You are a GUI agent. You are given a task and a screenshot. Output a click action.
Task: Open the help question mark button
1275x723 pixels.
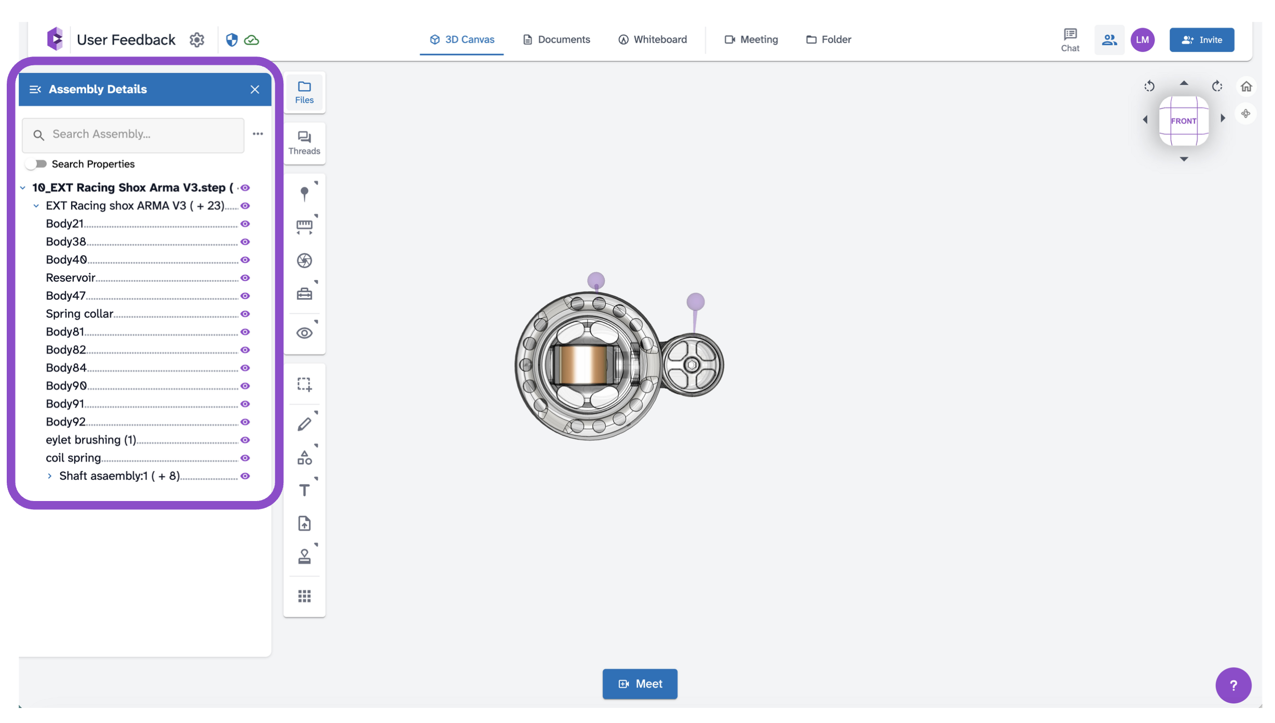click(1233, 685)
